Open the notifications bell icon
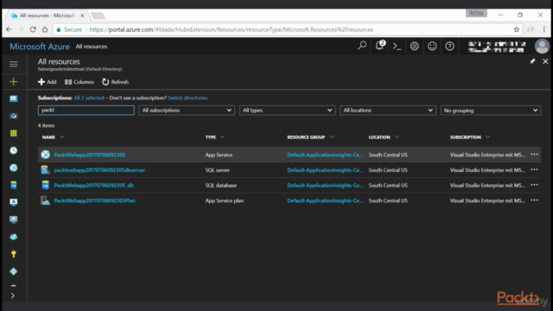Viewport: 553px width, 311px height. point(380,46)
